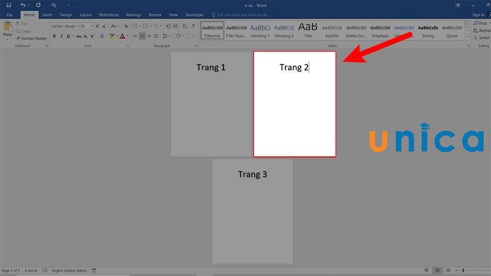Click the Align Left icon
The height and width of the screenshot is (276, 491).
135,36
